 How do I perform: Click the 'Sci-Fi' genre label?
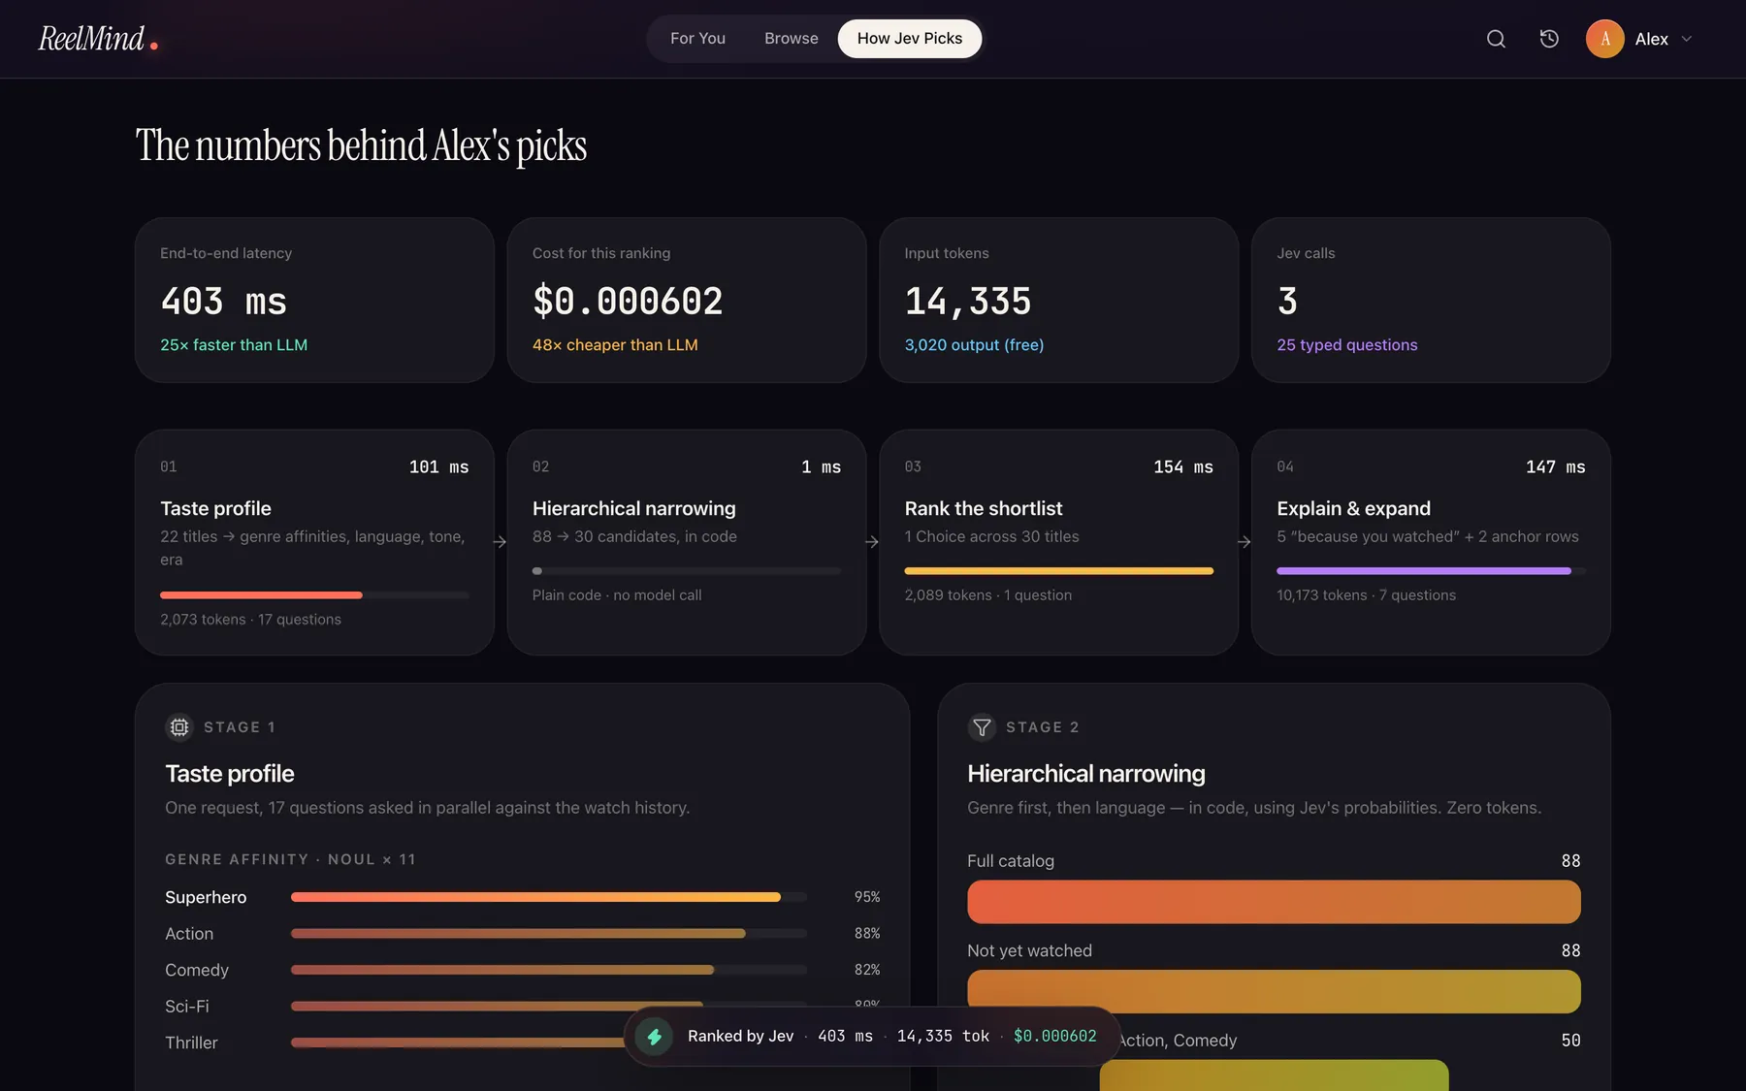point(187,1007)
